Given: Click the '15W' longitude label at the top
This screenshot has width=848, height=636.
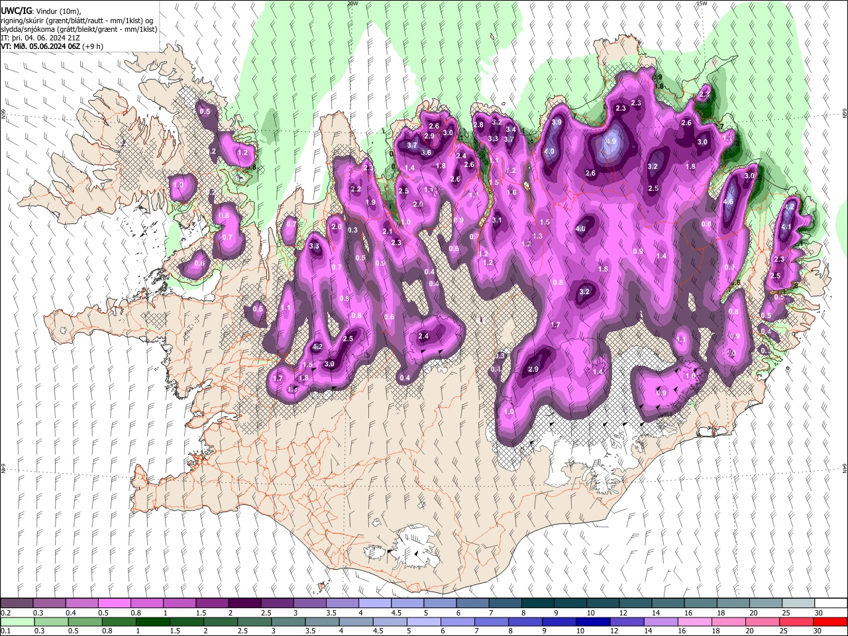Looking at the screenshot, I should [702, 3].
